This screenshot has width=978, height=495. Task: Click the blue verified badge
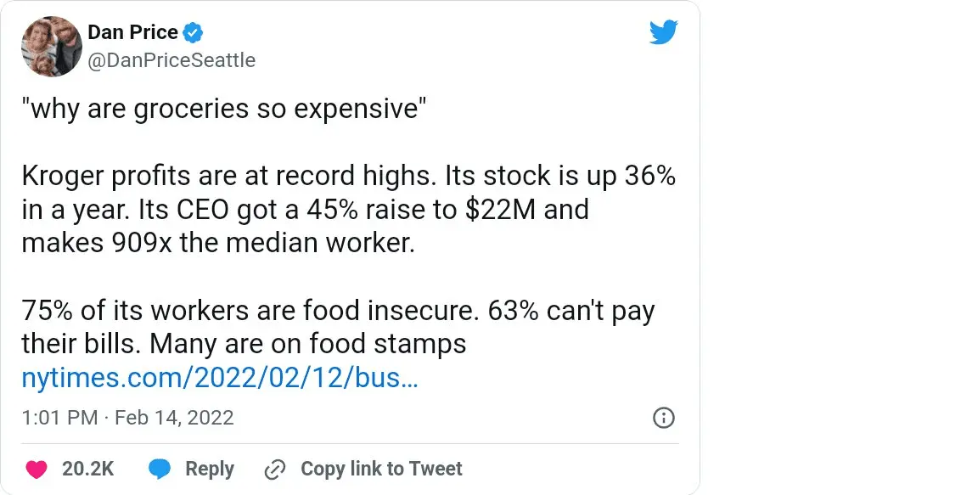[x=193, y=33]
